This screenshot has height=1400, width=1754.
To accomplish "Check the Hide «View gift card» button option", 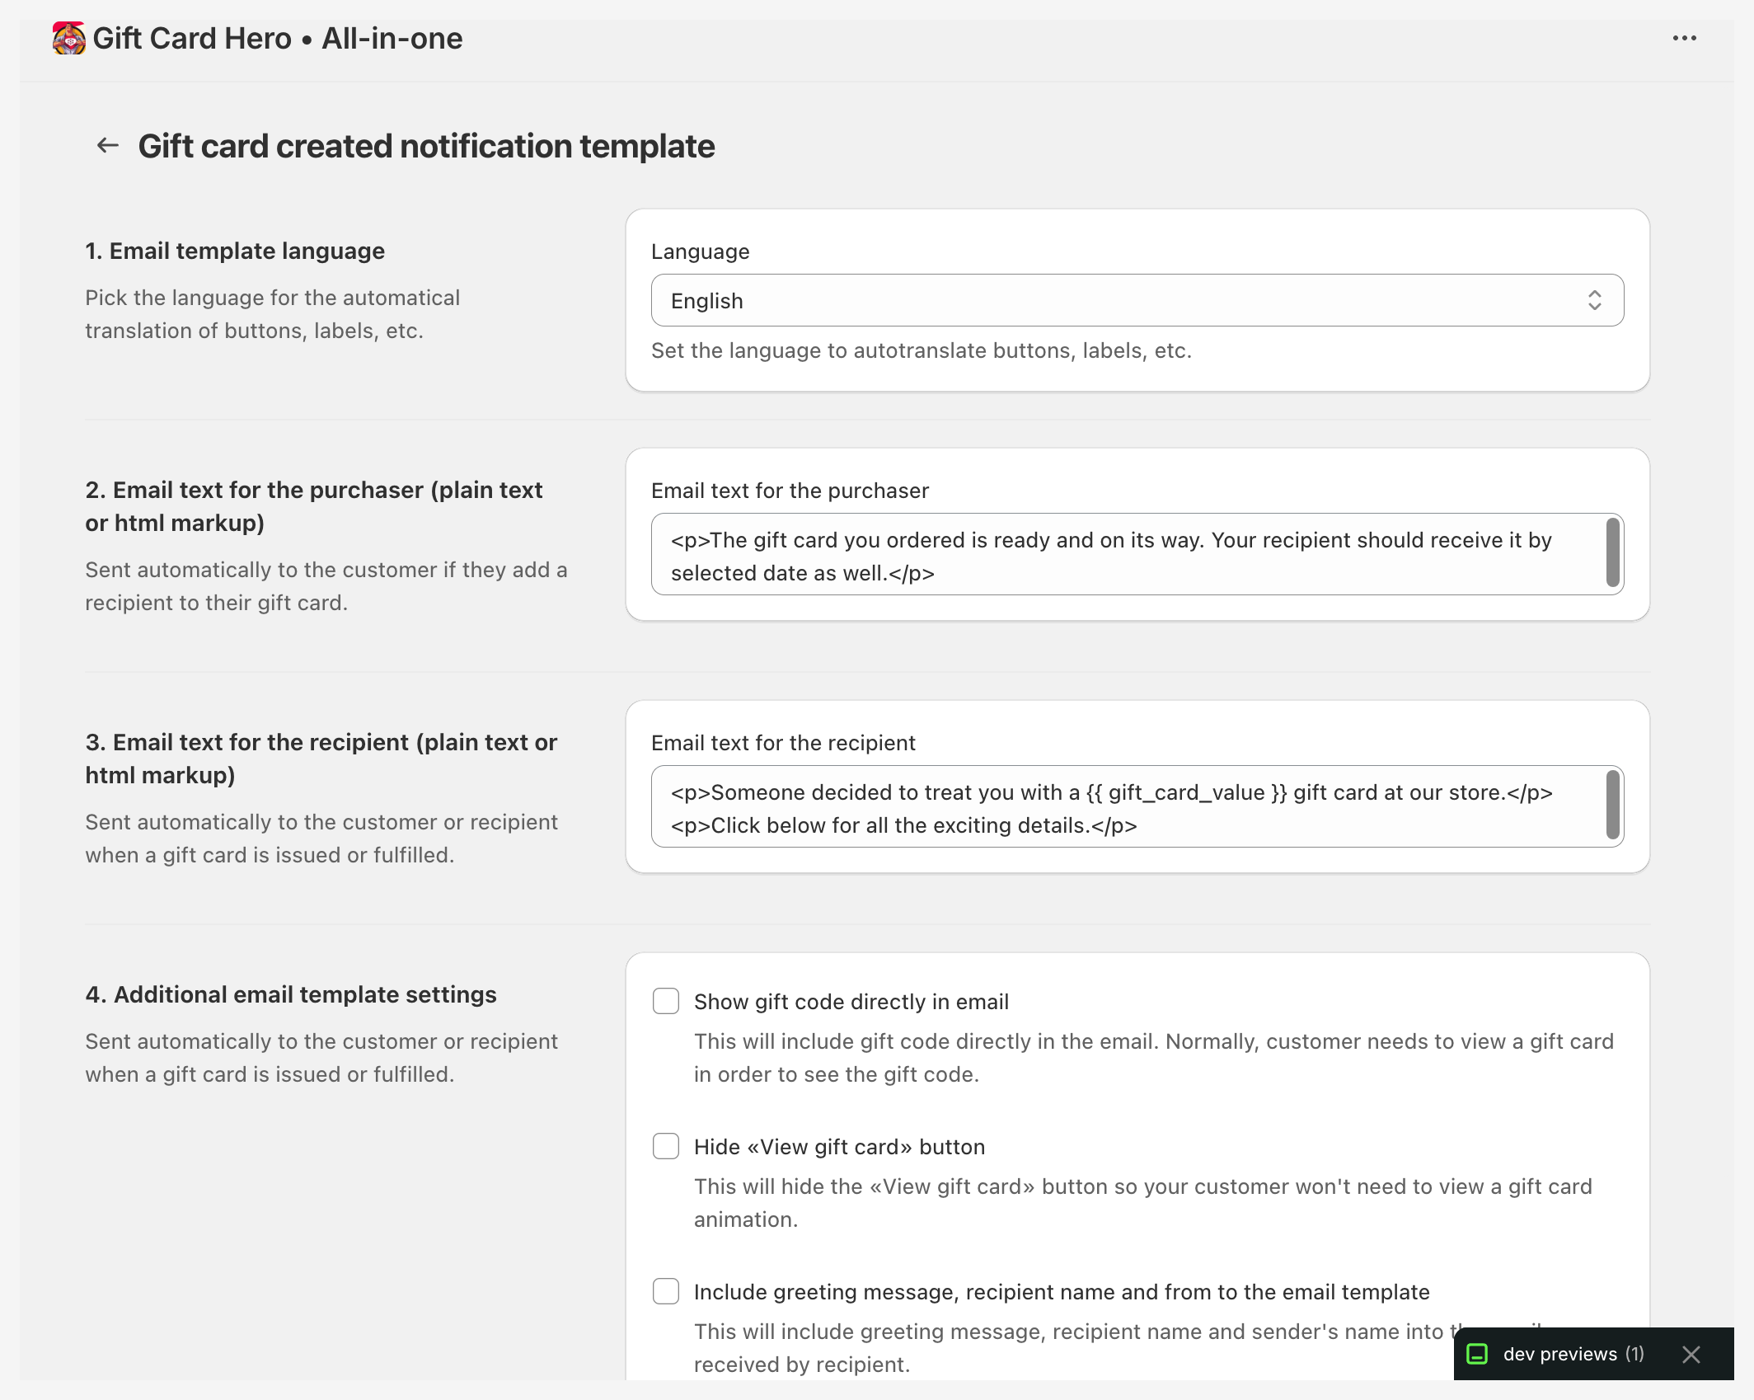I will coord(665,1146).
